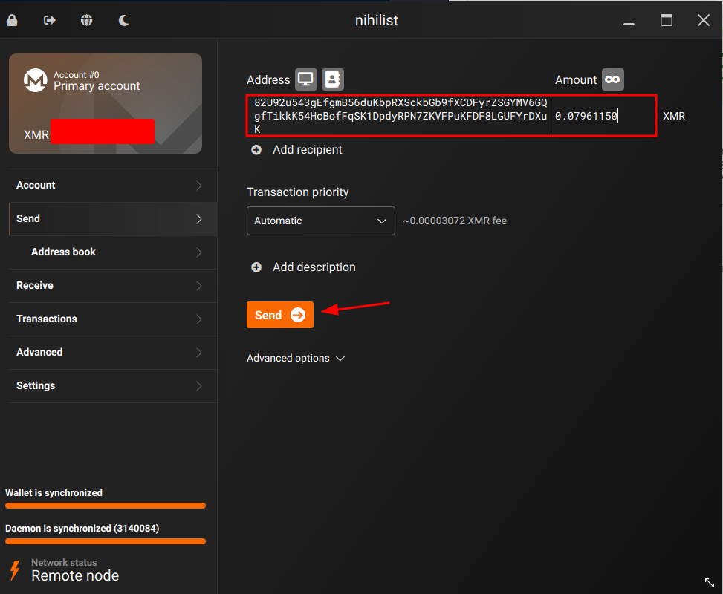The width and height of the screenshot is (723, 594).
Task: Click the Remote node network status text
Action: [75, 575]
